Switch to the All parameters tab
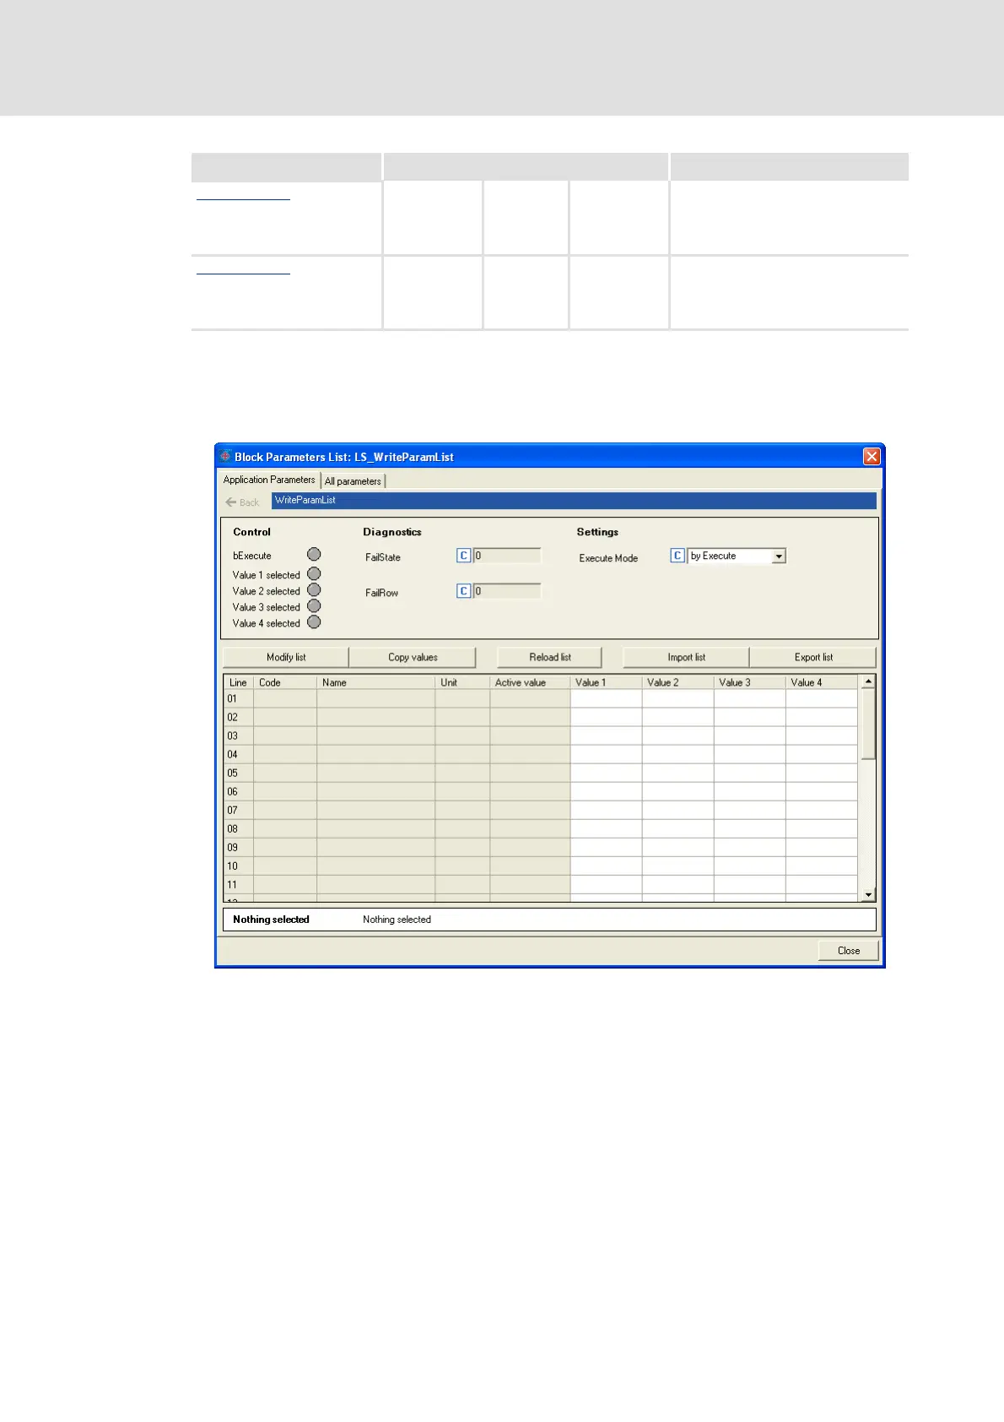The height and width of the screenshot is (1422, 1004). click(x=353, y=481)
